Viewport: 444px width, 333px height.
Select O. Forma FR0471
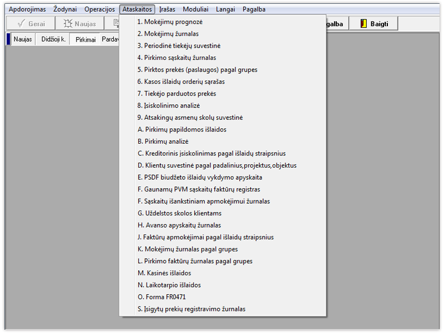pos(223,297)
